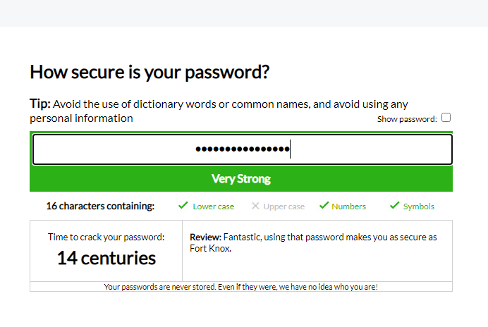The width and height of the screenshot is (488, 327).
Task: Click the green checkmark beside Symbols
Action: click(x=395, y=206)
